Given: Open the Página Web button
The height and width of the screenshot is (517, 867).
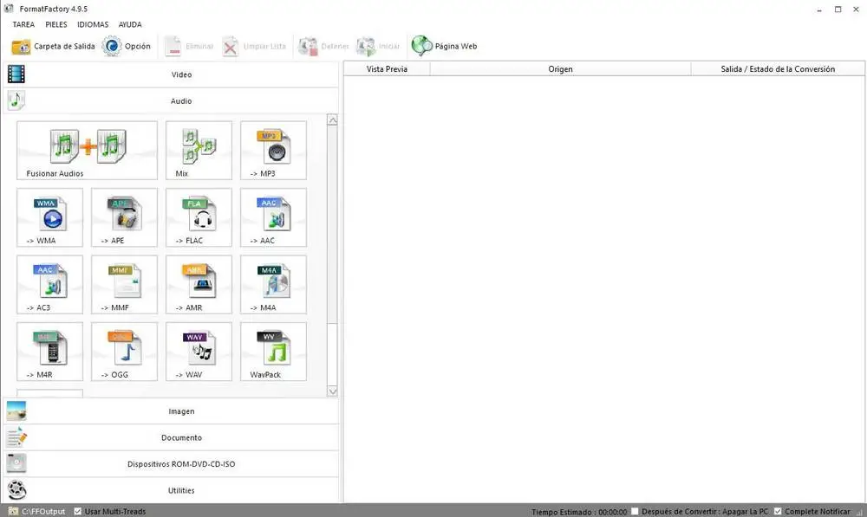Looking at the screenshot, I should (444, 47).
